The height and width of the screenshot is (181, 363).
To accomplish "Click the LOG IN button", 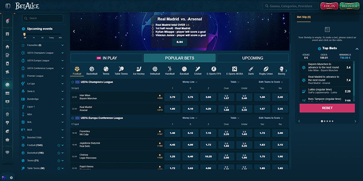I will point(329,6).
